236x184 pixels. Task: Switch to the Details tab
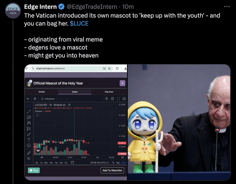pos(42,92)
